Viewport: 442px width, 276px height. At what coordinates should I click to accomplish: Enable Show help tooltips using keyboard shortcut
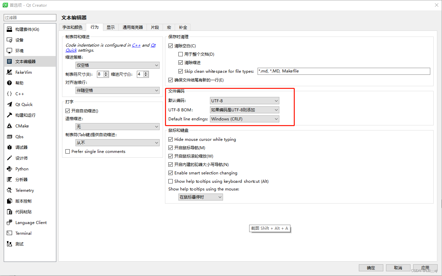point(170,181)
